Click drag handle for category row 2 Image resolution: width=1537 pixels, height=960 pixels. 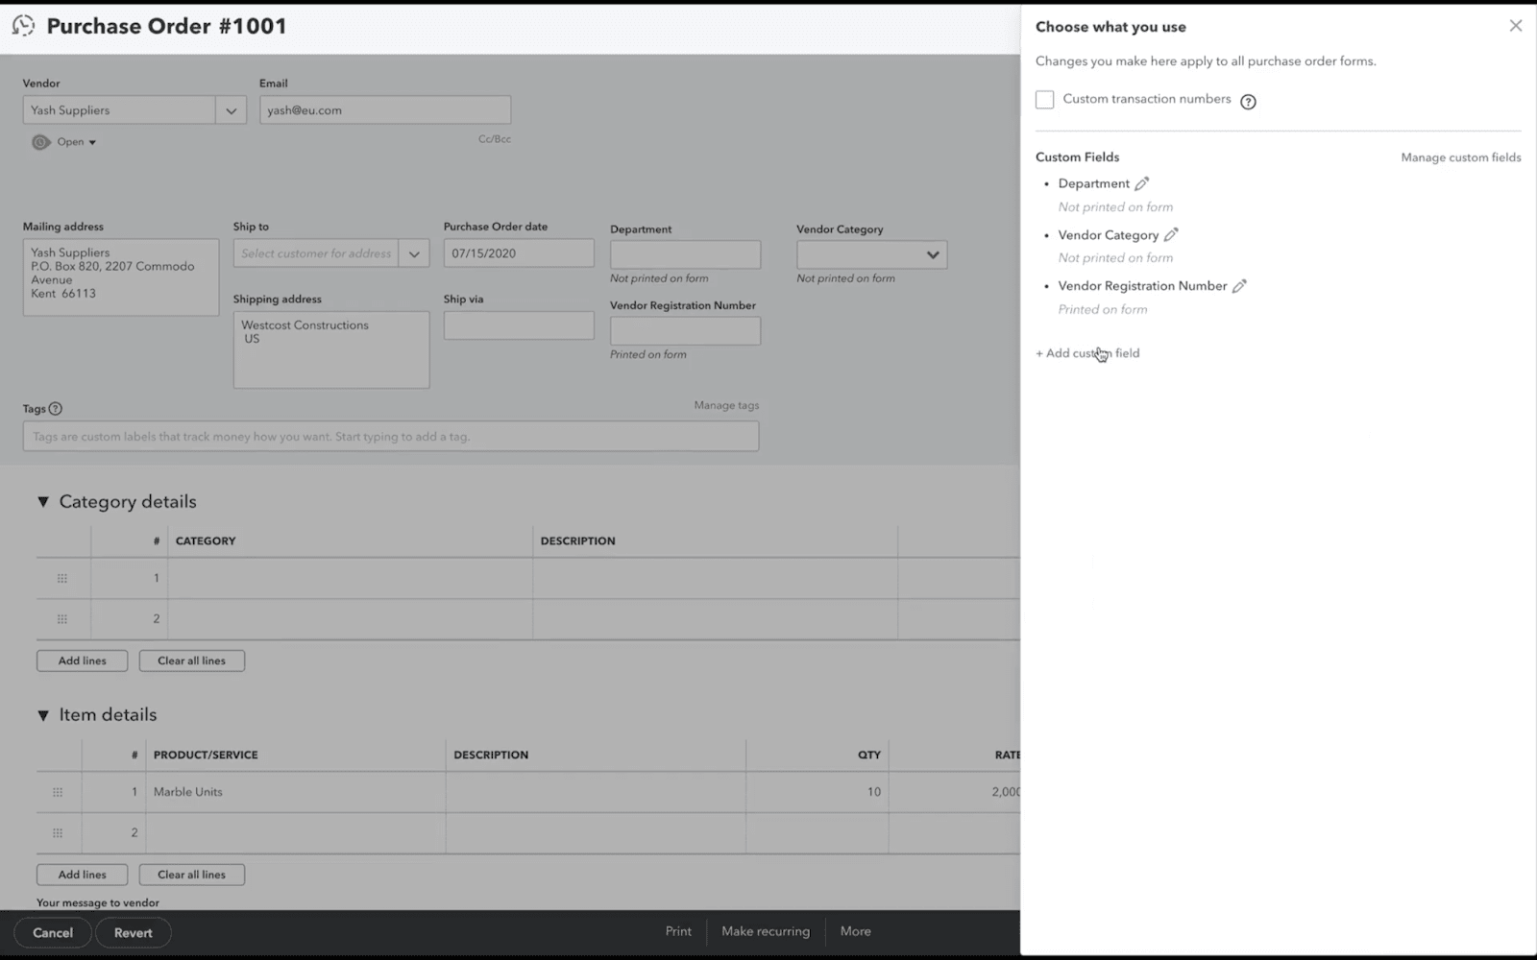click(x=62, y=619)
